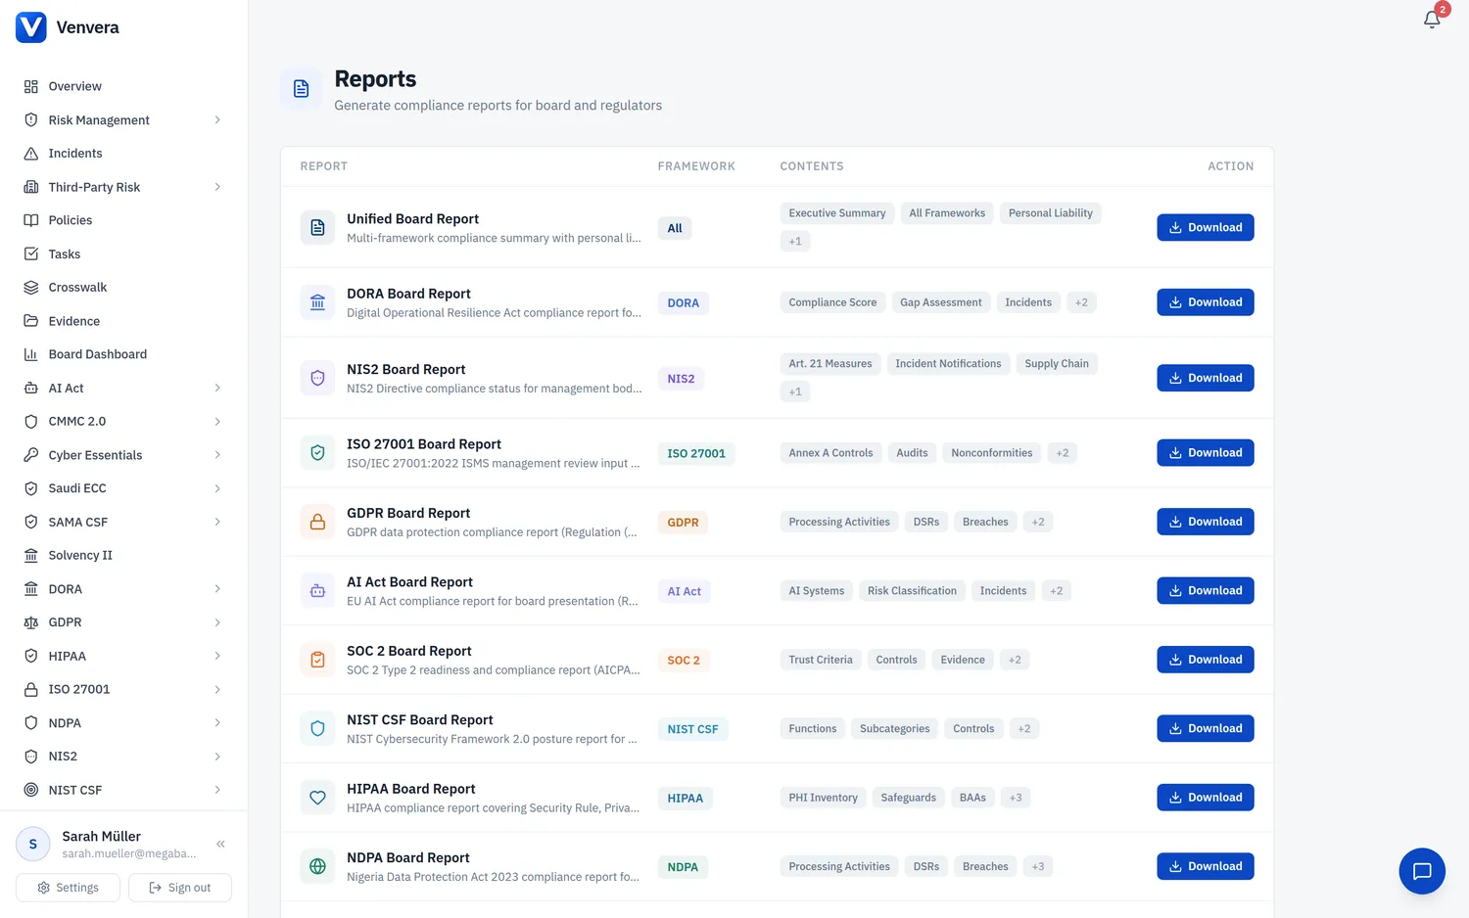The image size is (1469, 918).
Task: Open NDPA in the sidebar menu
Action: coord(123,723)
